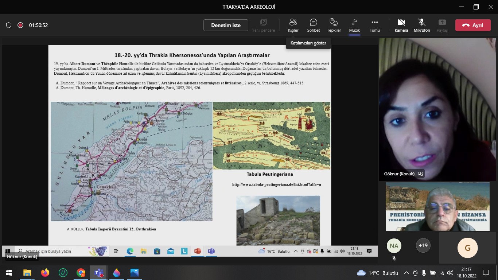
Task: Open the 14°C Bulutlu weather widget
Action: tap(378, 273)
